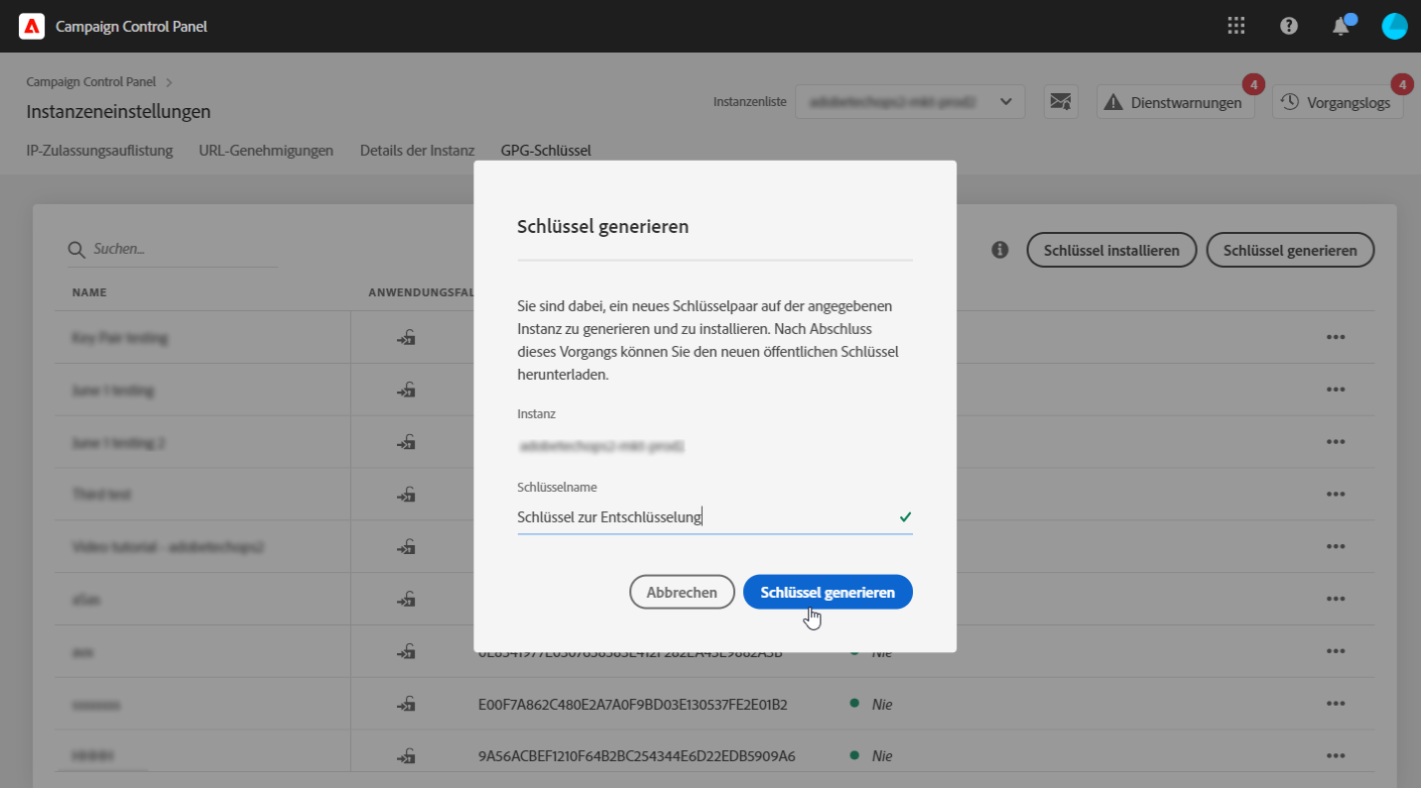Click the Adobe logo icon
The height and width of the screenshot is (788, 1421).
32,27
